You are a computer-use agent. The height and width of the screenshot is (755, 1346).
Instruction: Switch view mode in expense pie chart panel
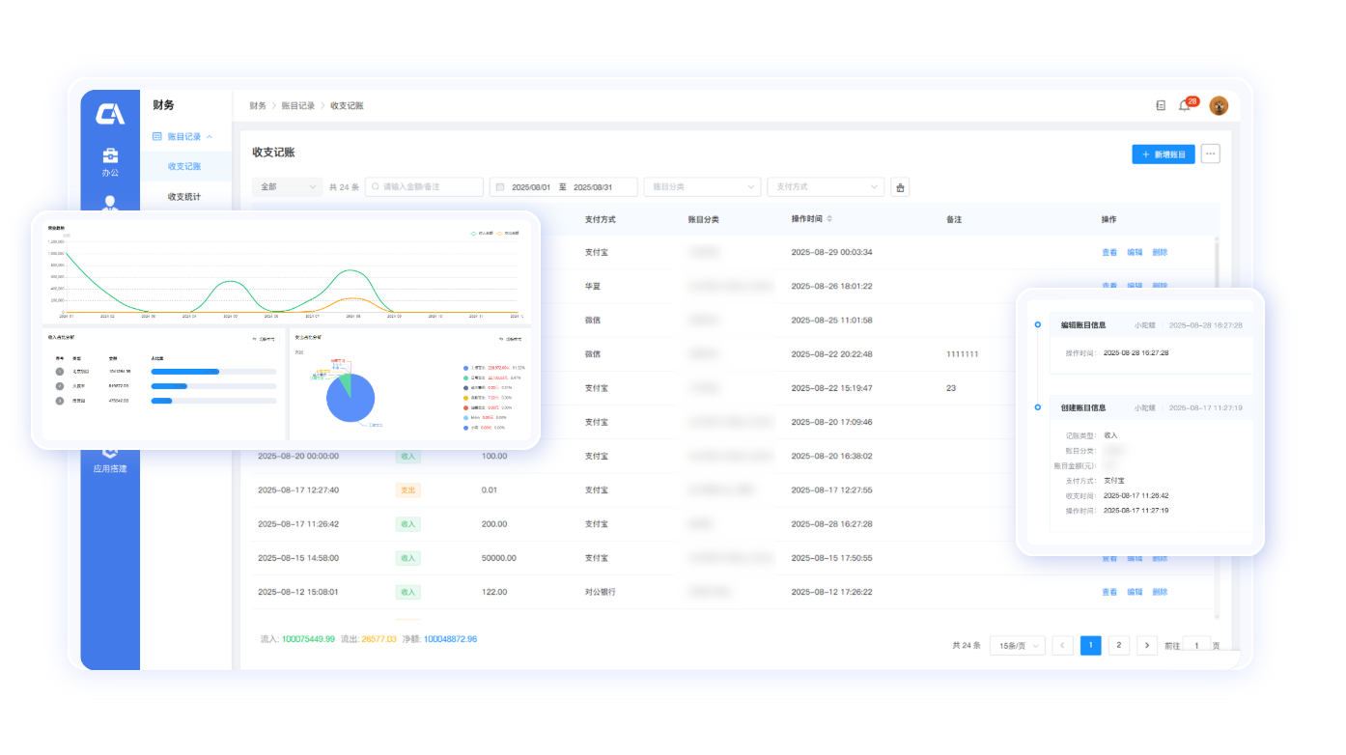pos(510,339)
